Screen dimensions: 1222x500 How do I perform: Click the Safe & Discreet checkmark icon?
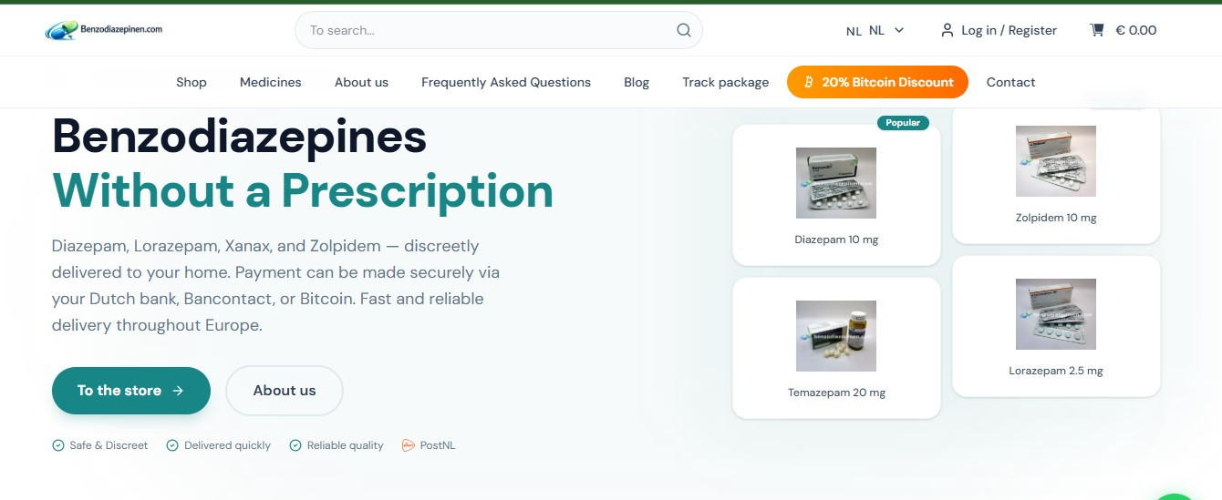[x=58, y=445]
